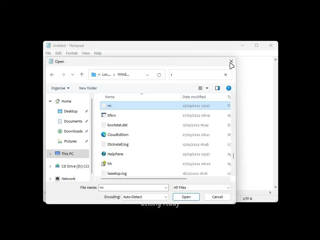Click the pin icon beside Pictures
Viewport: 320px width, 240px height.
click(x=87, y=141)
